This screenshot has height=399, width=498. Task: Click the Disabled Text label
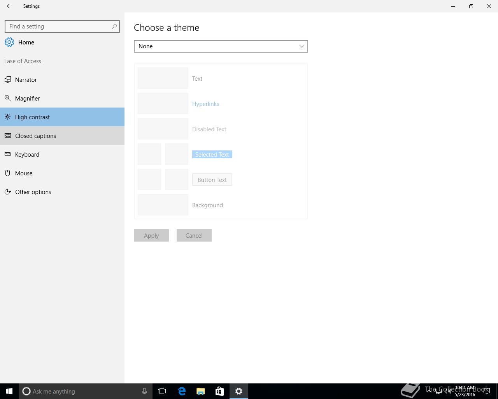pyautogui.click(x=209, y=129)
